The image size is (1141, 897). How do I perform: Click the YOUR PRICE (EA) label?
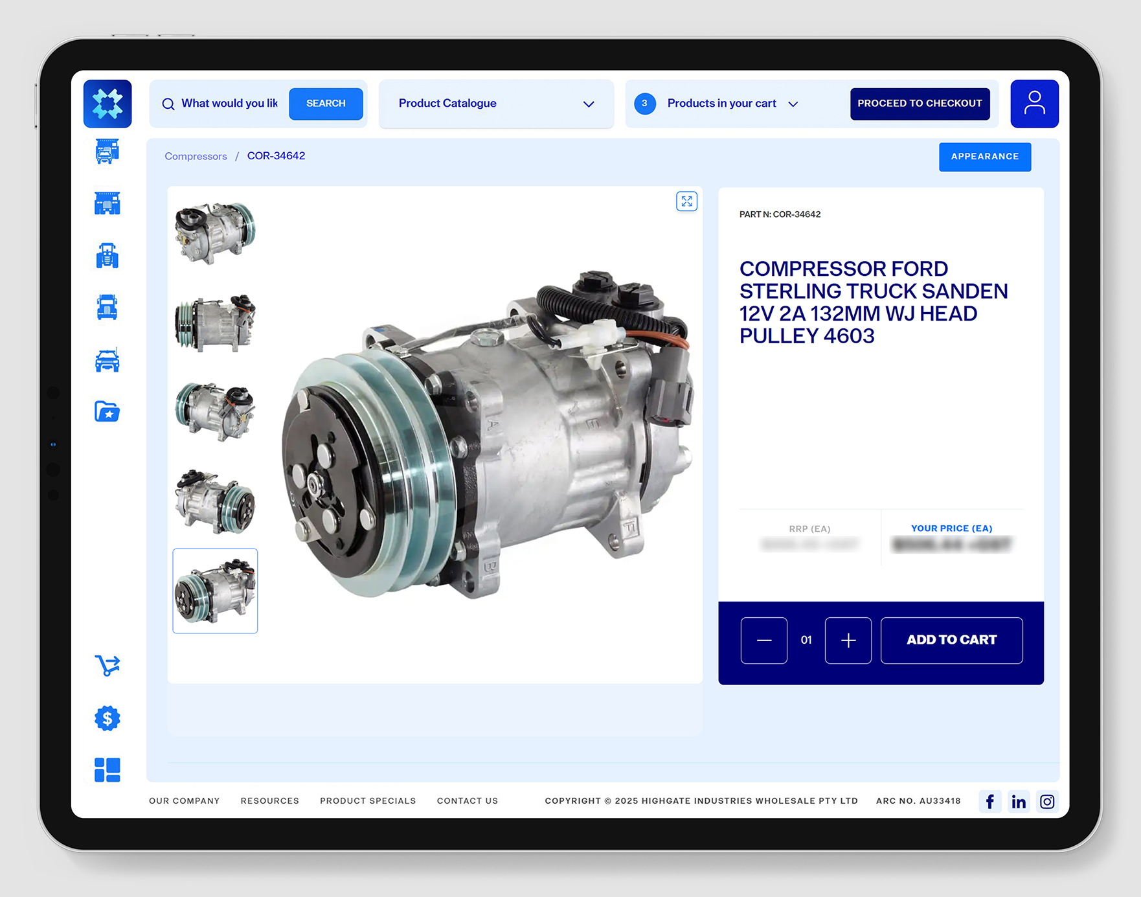tap(951, 528)
